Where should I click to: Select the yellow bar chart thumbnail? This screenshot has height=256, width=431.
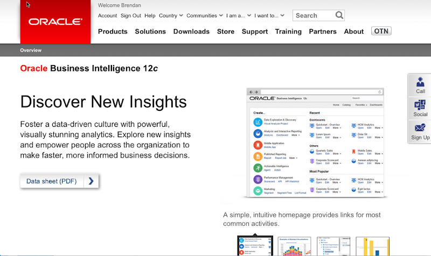[372, 246]
